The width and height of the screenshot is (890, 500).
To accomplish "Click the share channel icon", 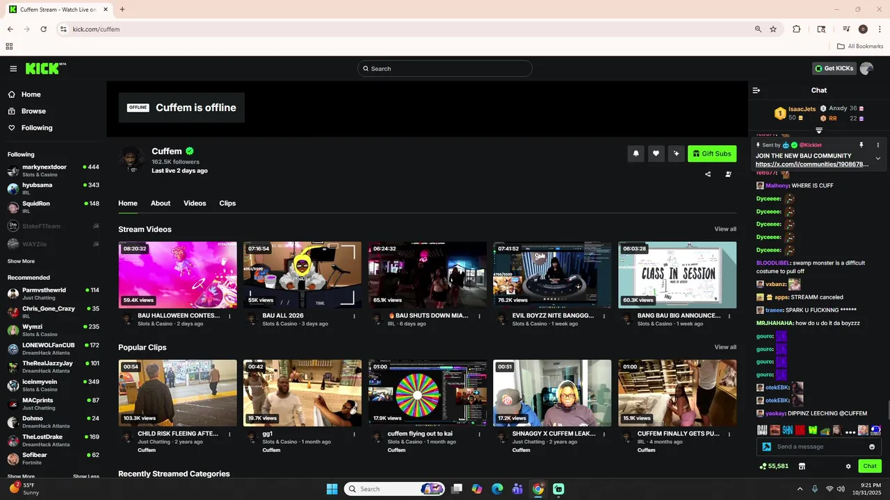I will point(708,174).
